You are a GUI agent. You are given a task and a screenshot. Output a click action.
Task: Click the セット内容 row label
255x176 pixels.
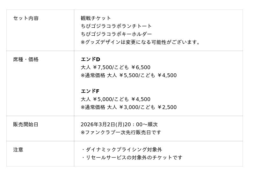click(x=26, y=18)
